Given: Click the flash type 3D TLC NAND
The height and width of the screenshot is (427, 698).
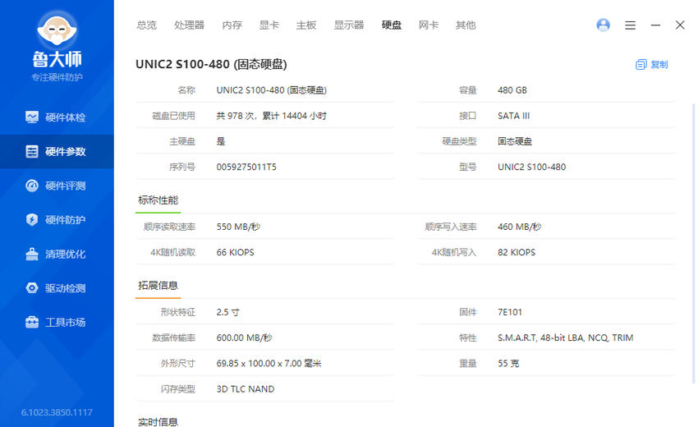Looking at the screenshot, I should click(x=246, y=389).
